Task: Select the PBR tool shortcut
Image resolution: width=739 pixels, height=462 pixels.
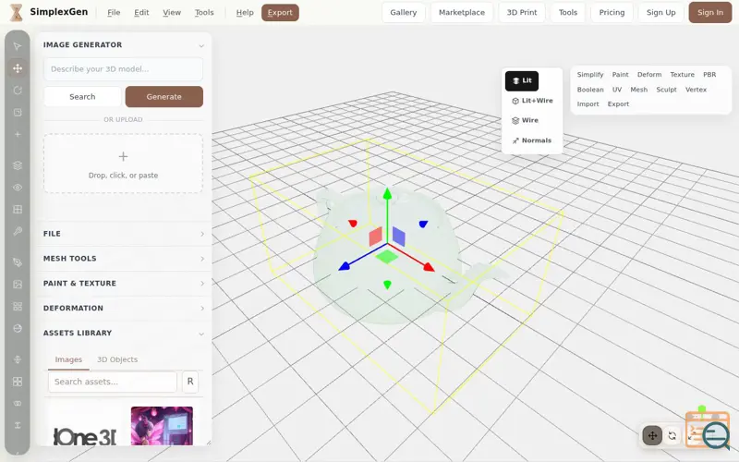Action: click(x=709, y=75)
